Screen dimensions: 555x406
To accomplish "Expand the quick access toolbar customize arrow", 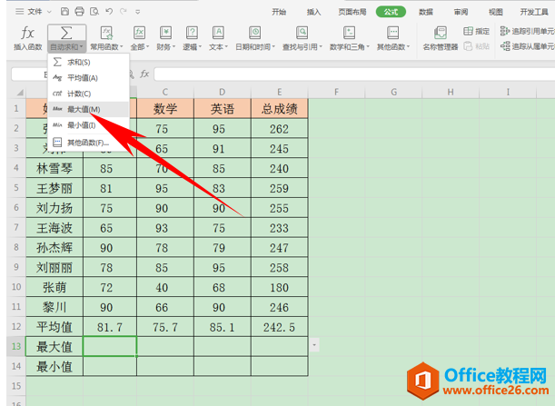I will [138, 12].
